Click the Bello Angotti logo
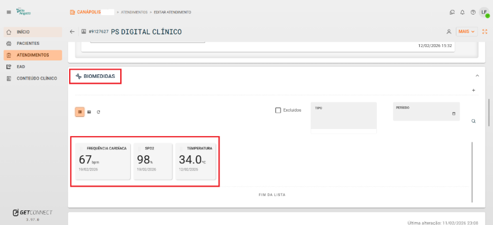Image resolution: width=493 pixels, height=225 pixels. [24, 12]
